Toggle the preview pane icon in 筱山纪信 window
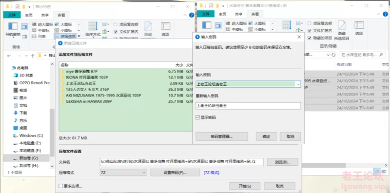The image size is (390, 193). click(x=24, y=26)
